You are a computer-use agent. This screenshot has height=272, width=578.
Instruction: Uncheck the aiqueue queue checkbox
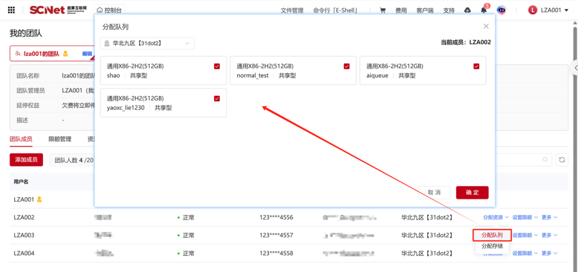tap(476, 66)
